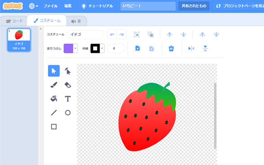Image resolution: width=264 pixels, height=165 pixels.
Task: Click the costume list scroll-up arrow
Action: 40,29
